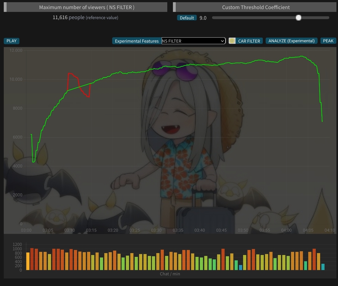
Task: Select the 11,616 people reference value text
Action: (x=86, y=18)
